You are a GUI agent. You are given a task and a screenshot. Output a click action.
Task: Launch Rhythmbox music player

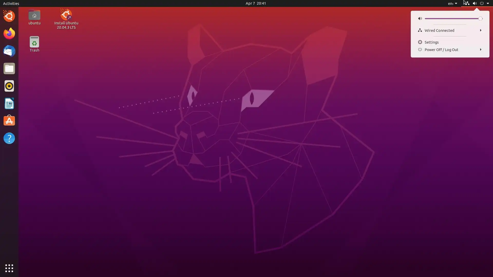9,86
